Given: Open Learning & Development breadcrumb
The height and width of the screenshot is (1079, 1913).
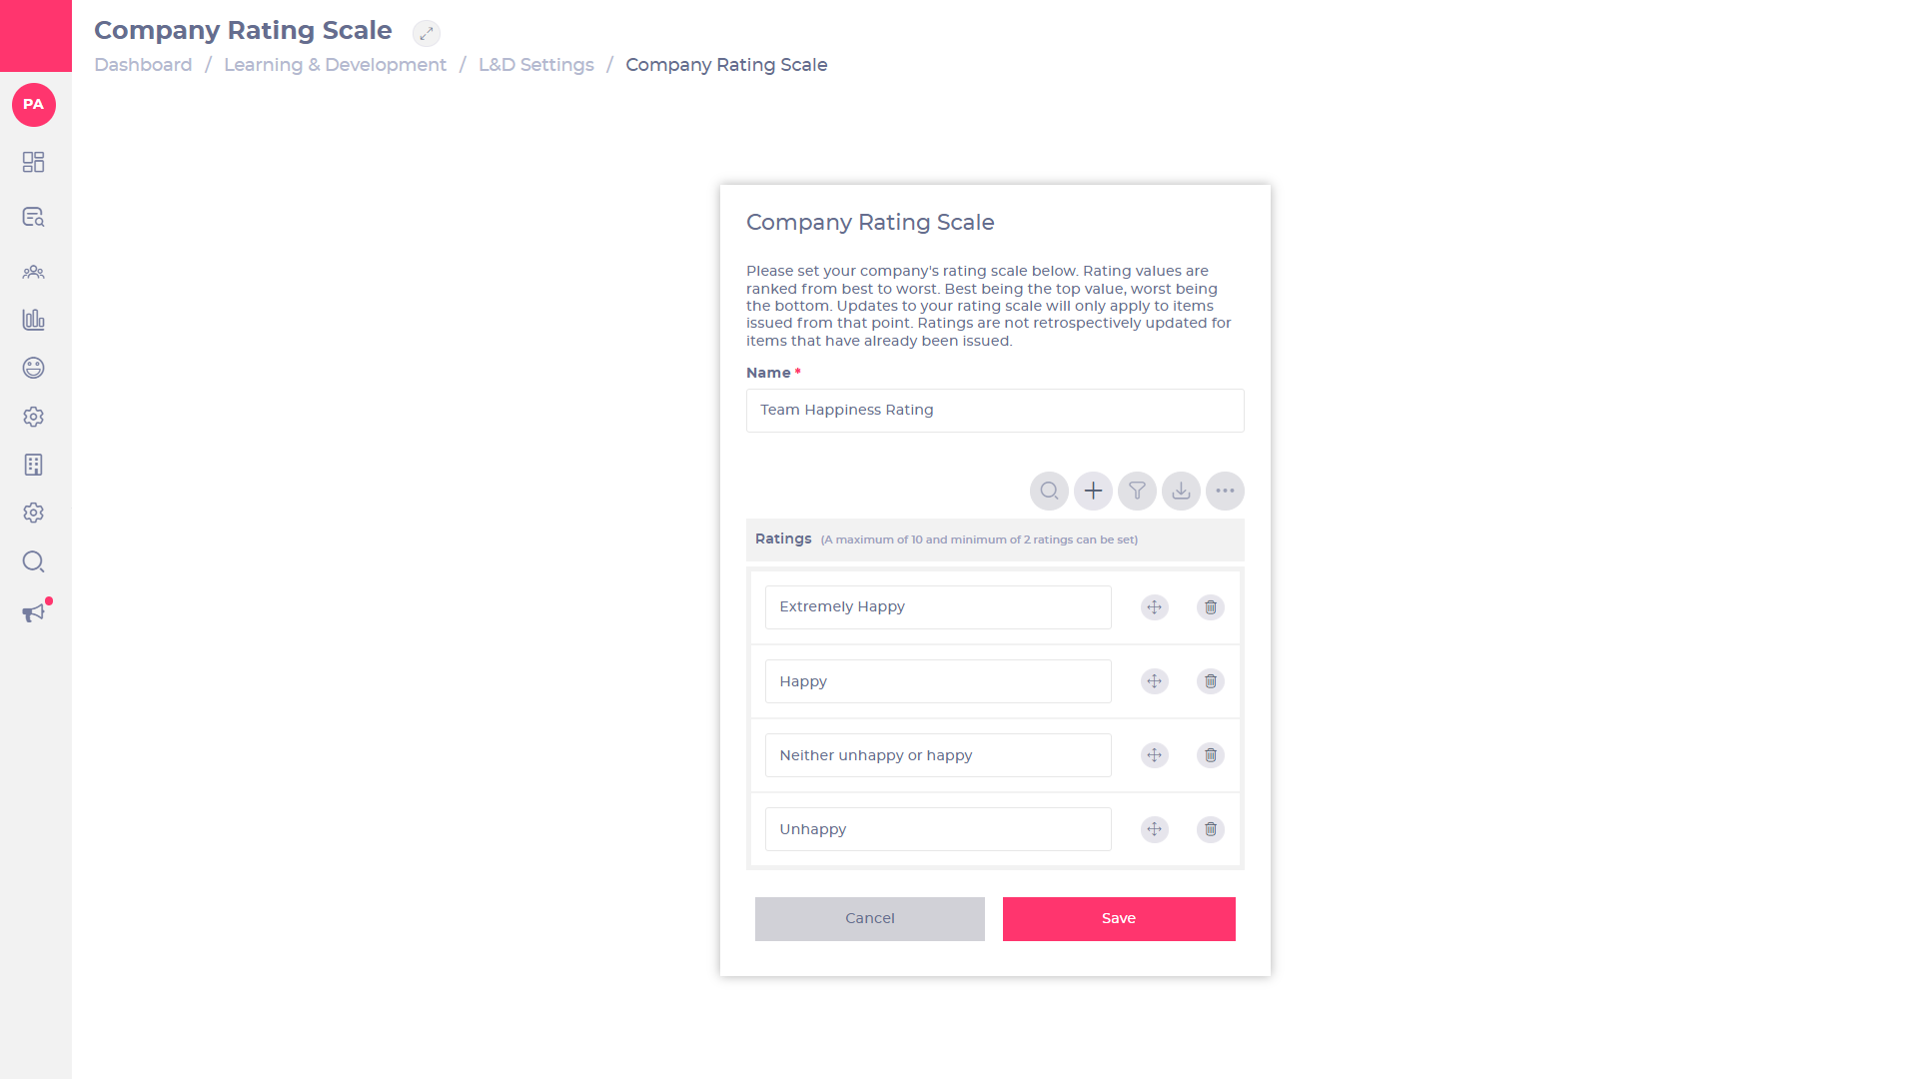Looking at the screenshot, I should point(335,65).
